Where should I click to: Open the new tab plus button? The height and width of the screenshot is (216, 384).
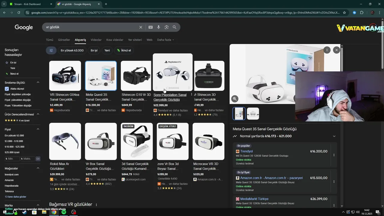click(x=106, y=4)
